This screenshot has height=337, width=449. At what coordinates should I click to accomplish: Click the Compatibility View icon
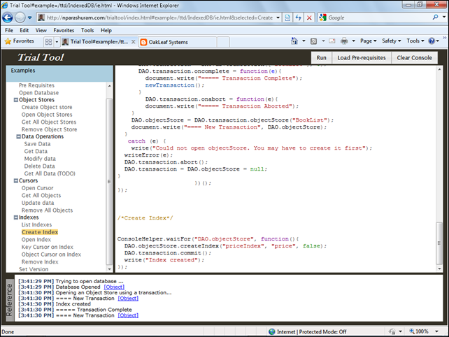[x=287, y=17]
